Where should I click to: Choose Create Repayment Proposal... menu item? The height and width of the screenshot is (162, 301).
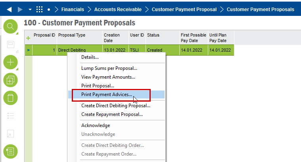(117, 114)
